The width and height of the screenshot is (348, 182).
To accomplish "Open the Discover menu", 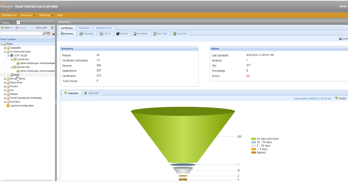I will [28, 15].
